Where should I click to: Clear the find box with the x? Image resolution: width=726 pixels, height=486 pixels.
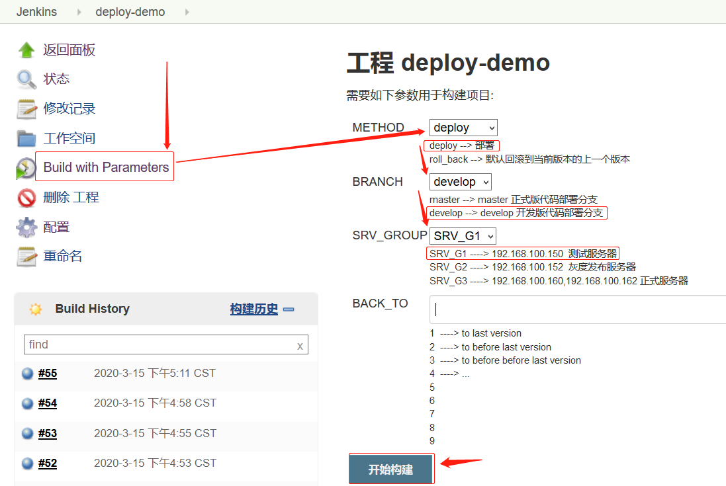[x=300, y=345]
